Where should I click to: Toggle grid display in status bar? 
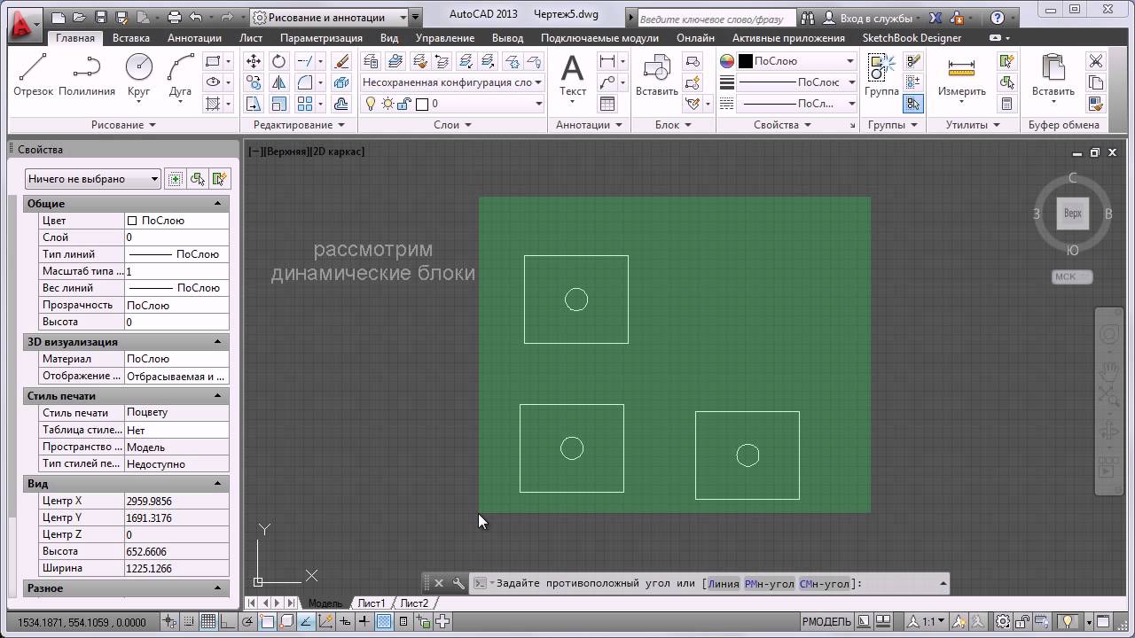click(208, 622)
